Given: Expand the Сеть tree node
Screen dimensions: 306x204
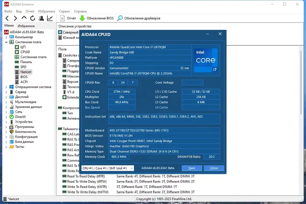Looking at the screenshot, I should click(6, 112).
